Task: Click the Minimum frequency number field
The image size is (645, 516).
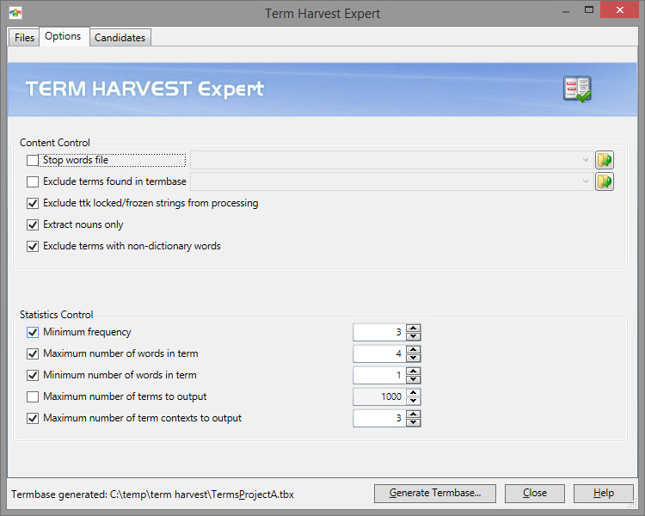Action: point(379,332)
